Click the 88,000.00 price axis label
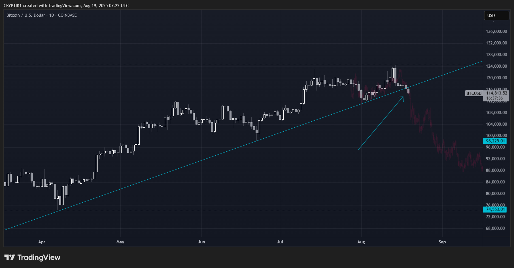This screenshot has height=268, width=514. pos(495,170)
